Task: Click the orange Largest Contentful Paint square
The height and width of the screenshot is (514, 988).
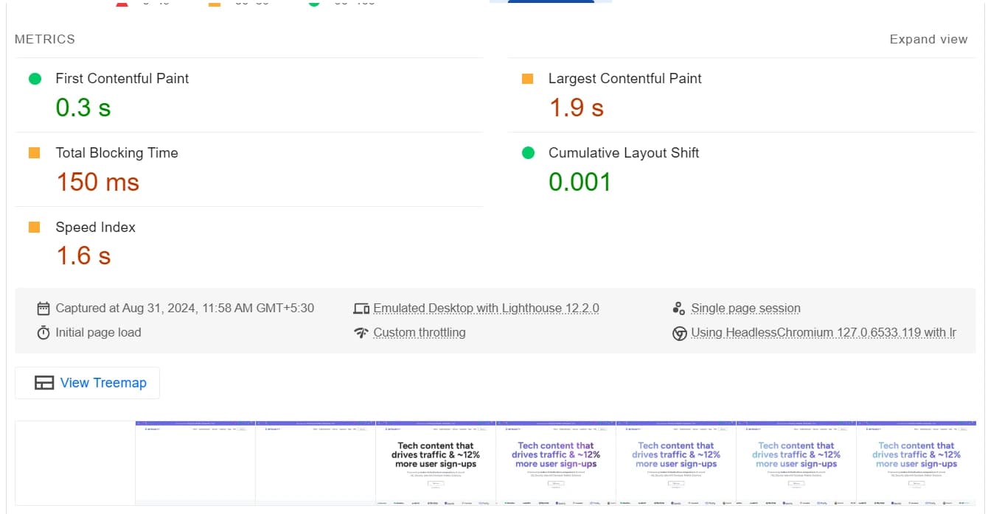Action: 527,79
